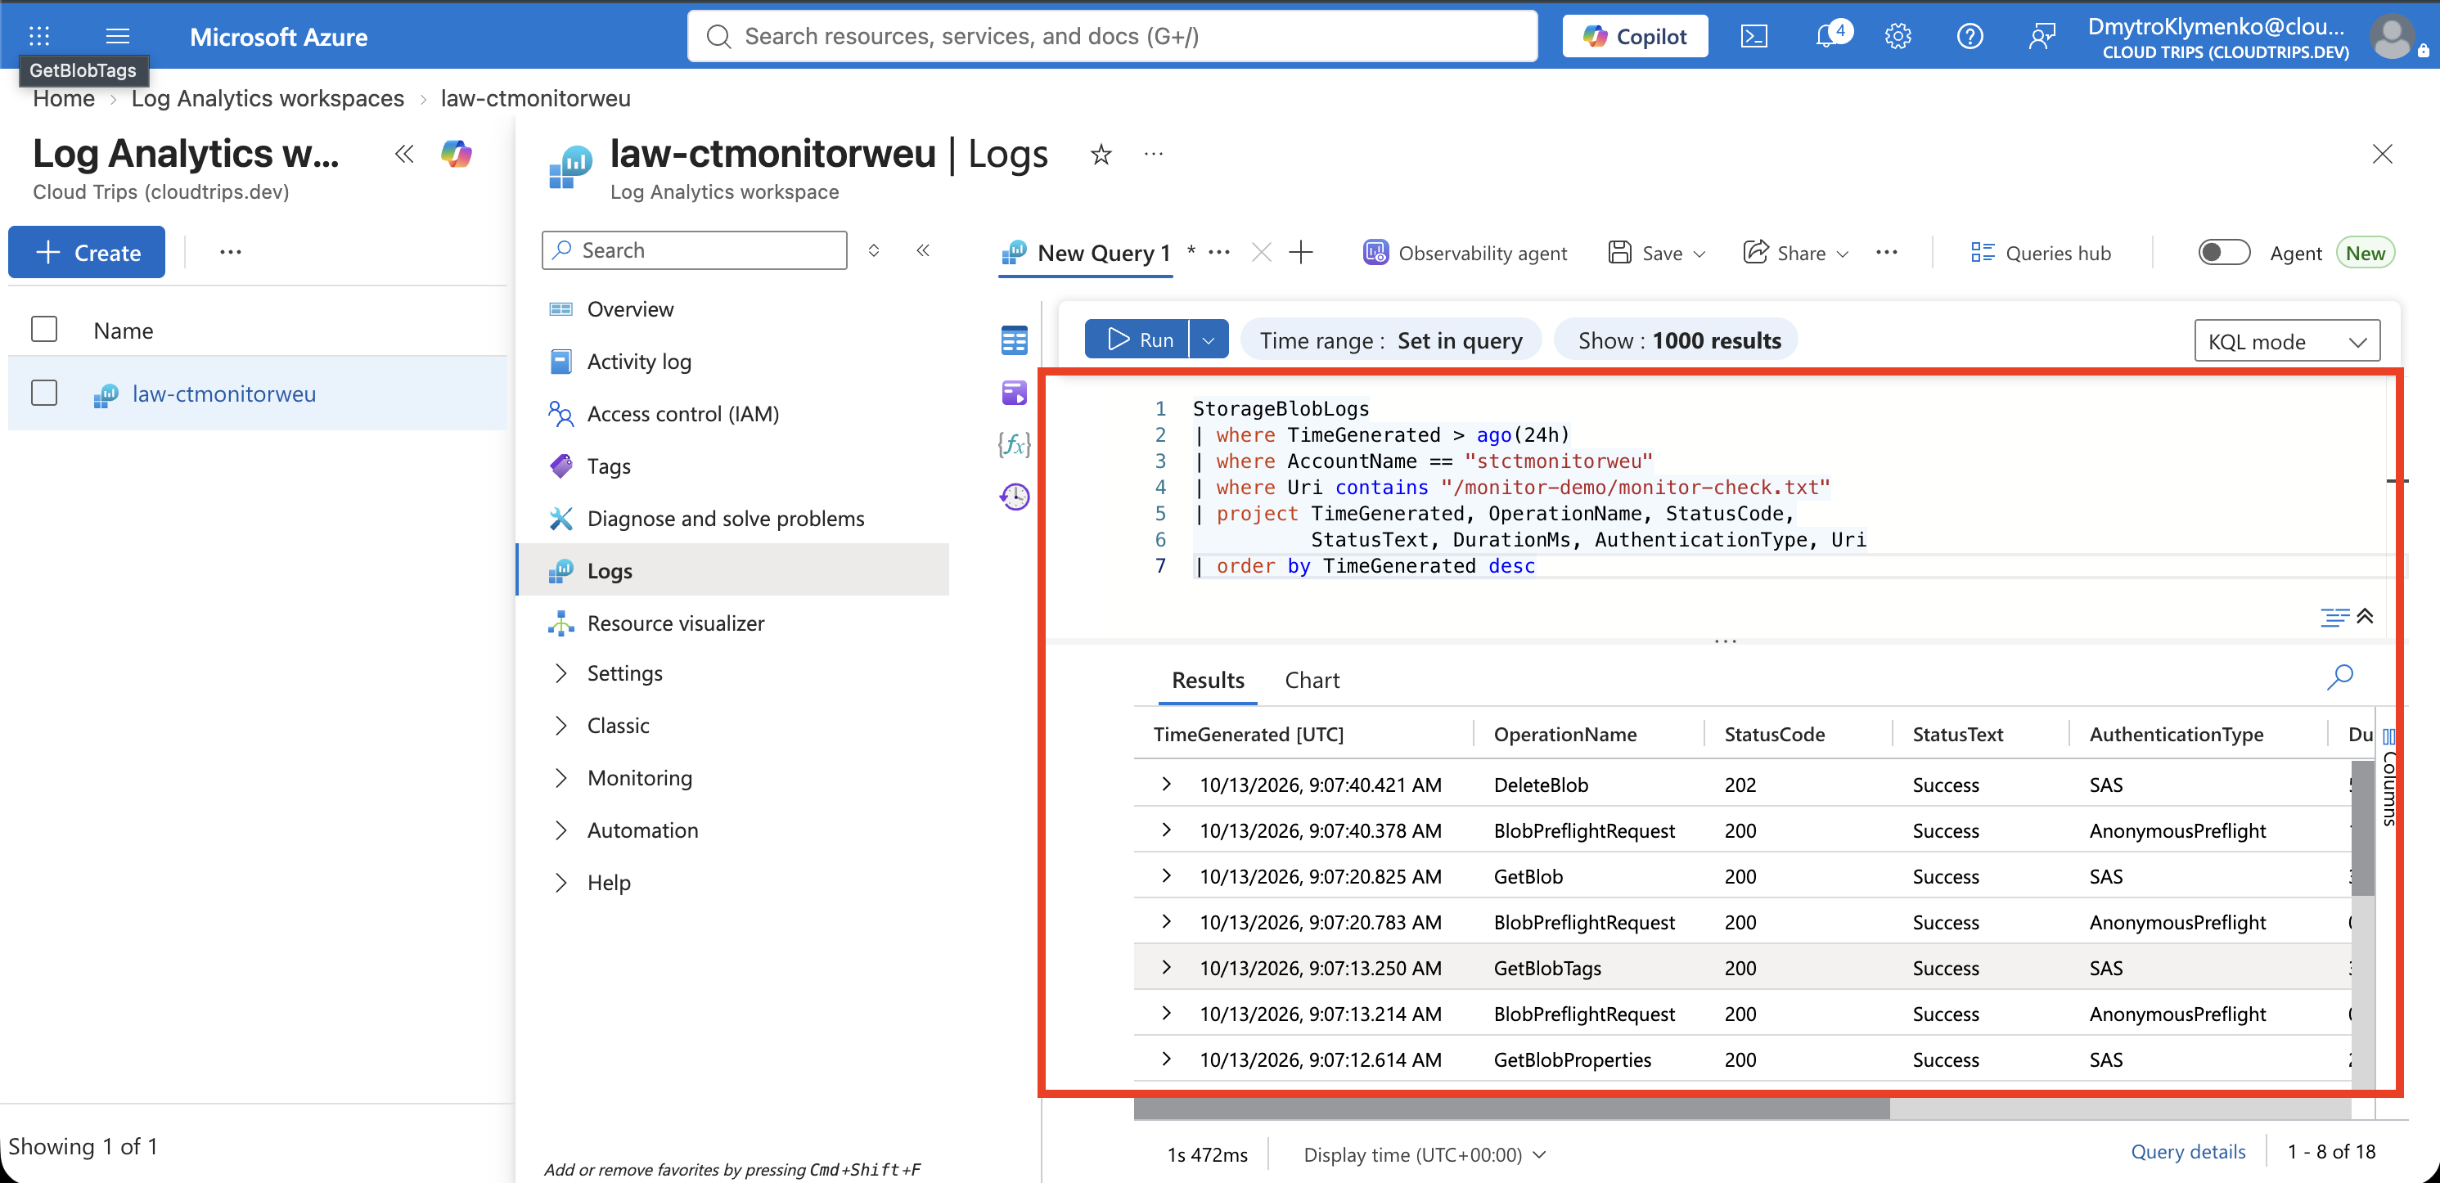Open the Azure portal apps grid icon

click(38, 36)
